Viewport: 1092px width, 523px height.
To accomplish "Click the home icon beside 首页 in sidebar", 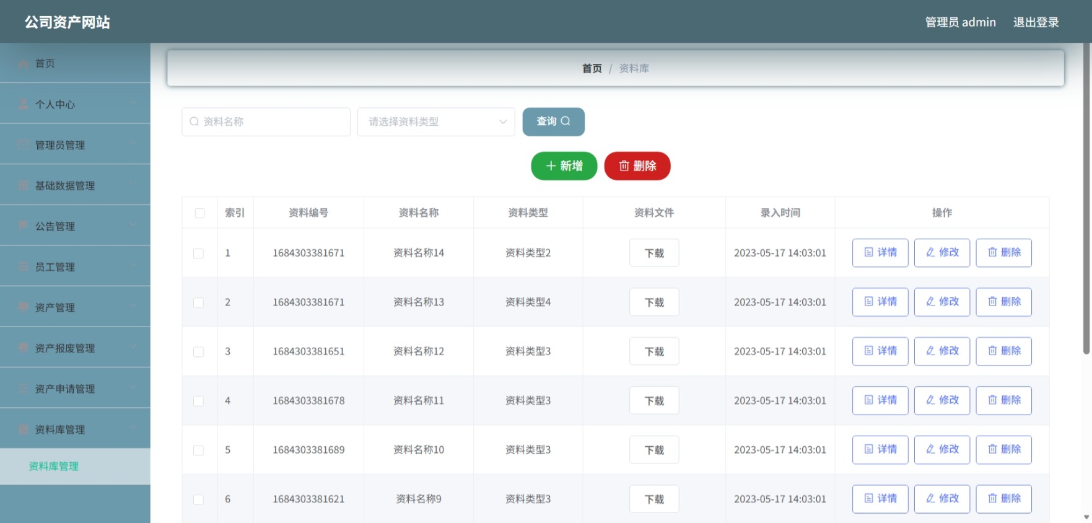I will pos(23,63).
